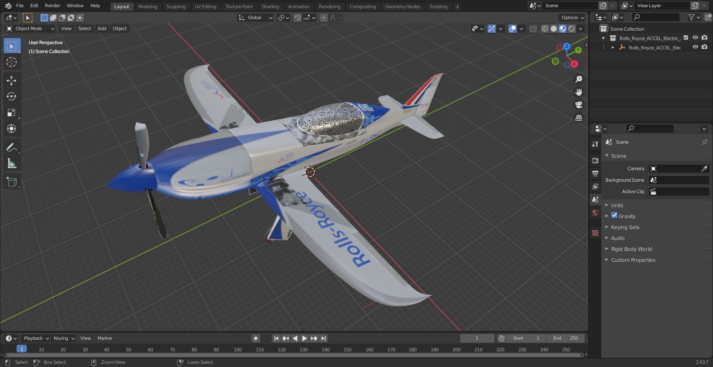Hide the Rolls_Royce_ACCEL_Electric collection in viewport
The width and height of the screenshot is (713, 367).
point(695,37)
